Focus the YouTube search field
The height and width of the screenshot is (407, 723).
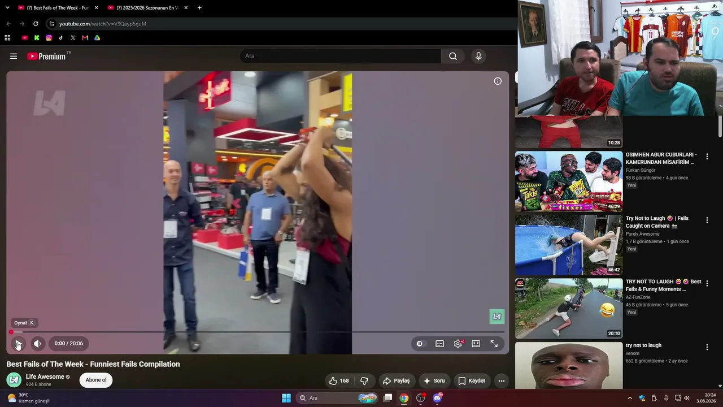pos(341,56)
